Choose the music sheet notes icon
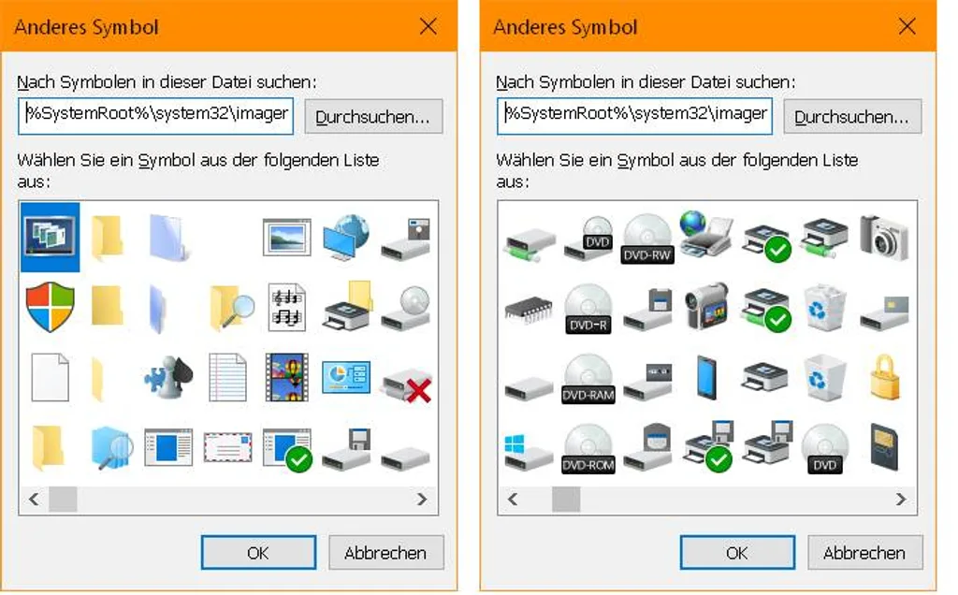Screen dimensions: 958x595 point(287,307)
